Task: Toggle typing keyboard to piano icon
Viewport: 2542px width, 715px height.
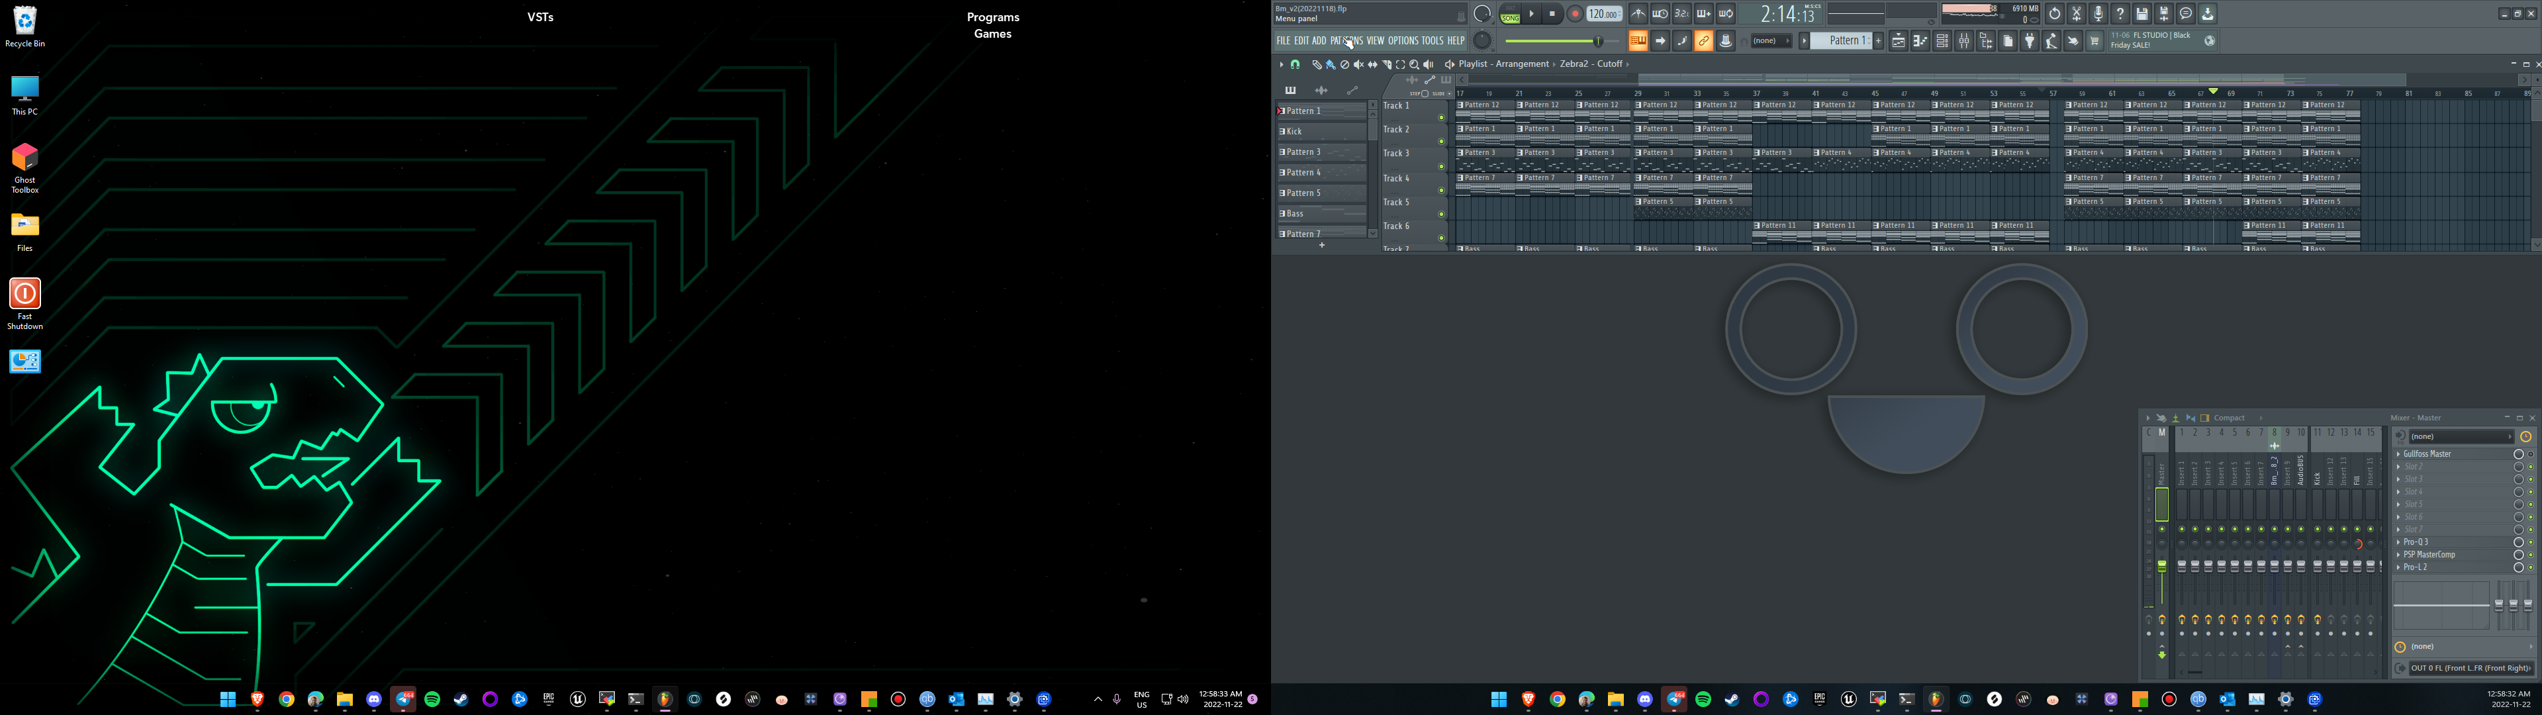Action: pyautogui.click(x=1638, y=40)
